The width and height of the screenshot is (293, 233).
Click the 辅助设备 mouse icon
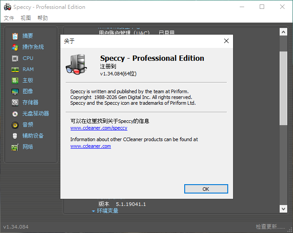[15, 136]
